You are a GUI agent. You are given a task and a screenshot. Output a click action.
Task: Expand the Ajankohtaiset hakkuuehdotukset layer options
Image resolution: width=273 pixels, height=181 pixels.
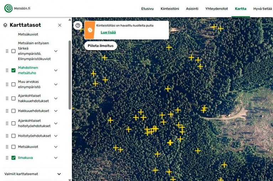tap(56, 98)
